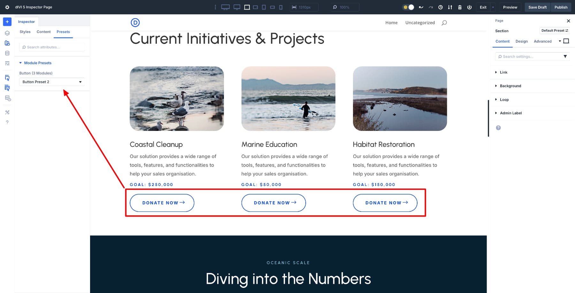Click the database icon in left sidebar
Screen dimensions: 575x293
[7, 53]
